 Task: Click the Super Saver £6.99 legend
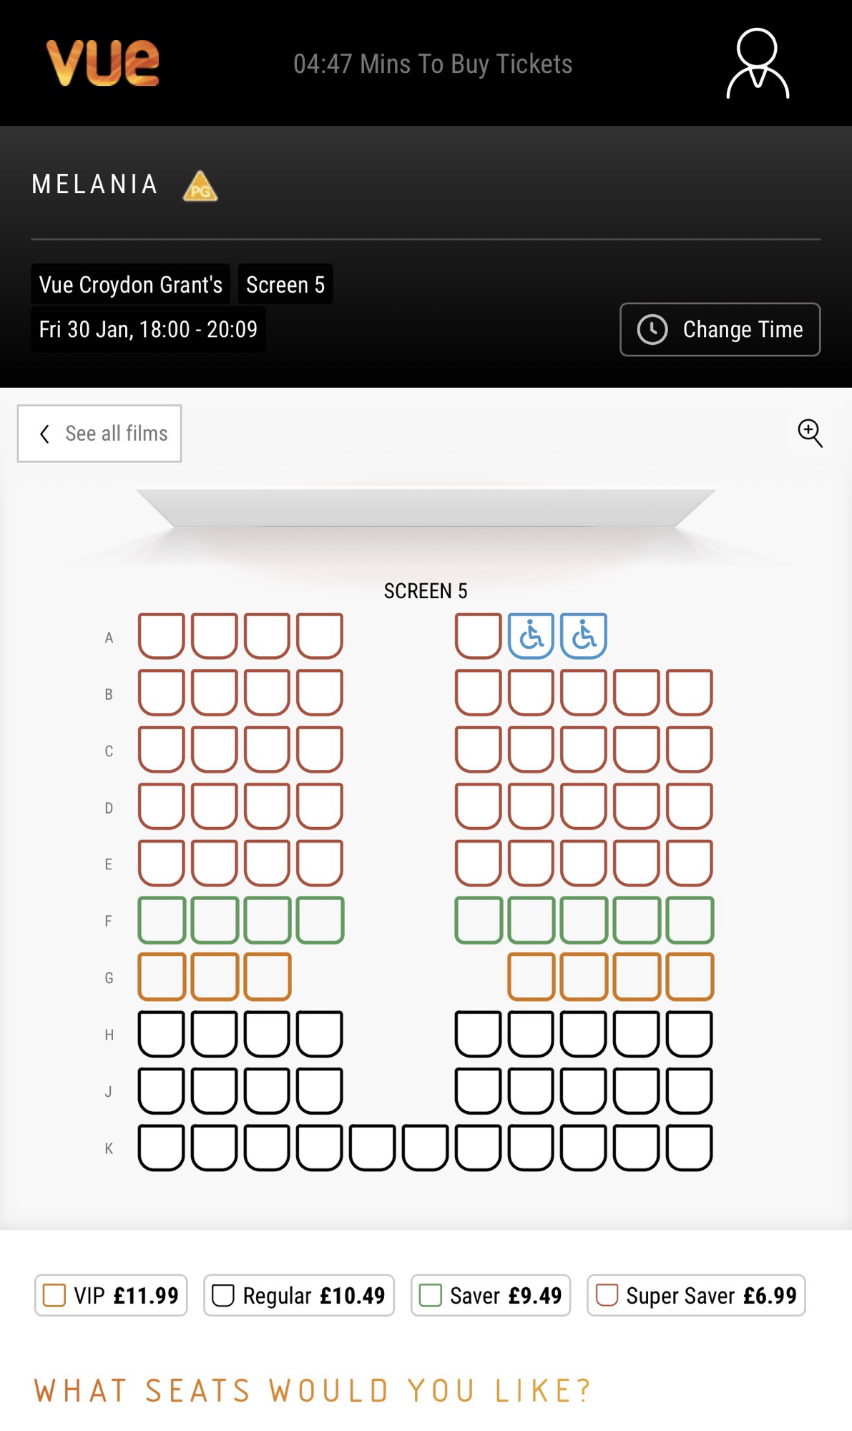pos(696,1295)
